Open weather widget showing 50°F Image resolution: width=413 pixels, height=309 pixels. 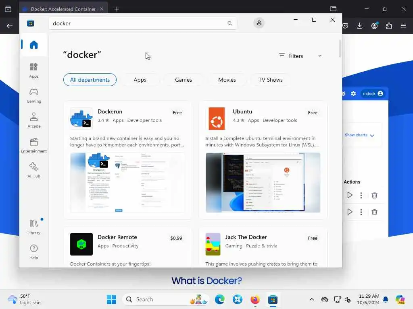tap(24, 299)
